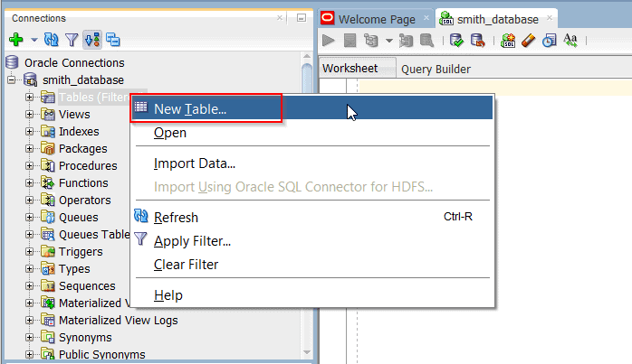Select the Views folder in tree
This screenshot has height=364, width=632.
[74, 114]
